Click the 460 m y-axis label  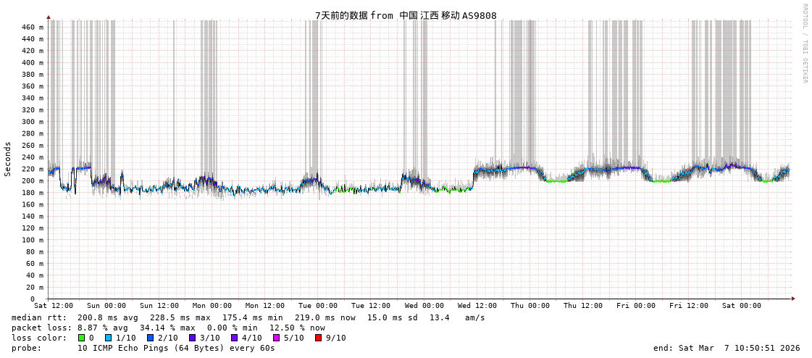[x=32, y=28]
